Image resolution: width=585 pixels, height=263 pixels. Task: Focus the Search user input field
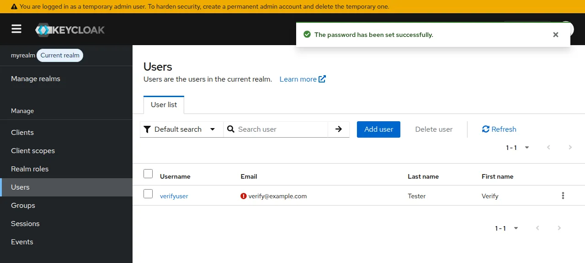point(281,129)
